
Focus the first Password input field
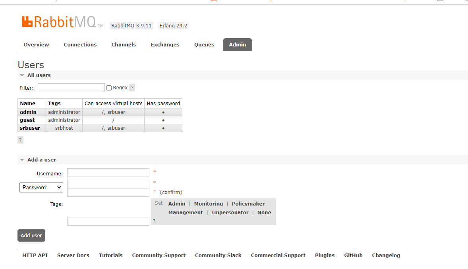[108, 183]
